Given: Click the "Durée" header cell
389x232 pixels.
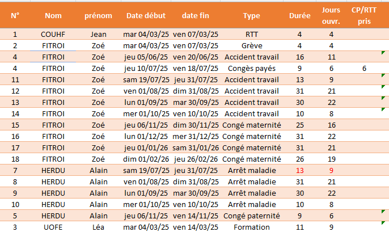Looking at the screenshot, I should point(299,15).
